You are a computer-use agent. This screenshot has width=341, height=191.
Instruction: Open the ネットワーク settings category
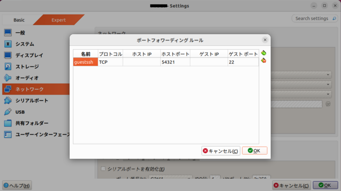pos(36,89)
